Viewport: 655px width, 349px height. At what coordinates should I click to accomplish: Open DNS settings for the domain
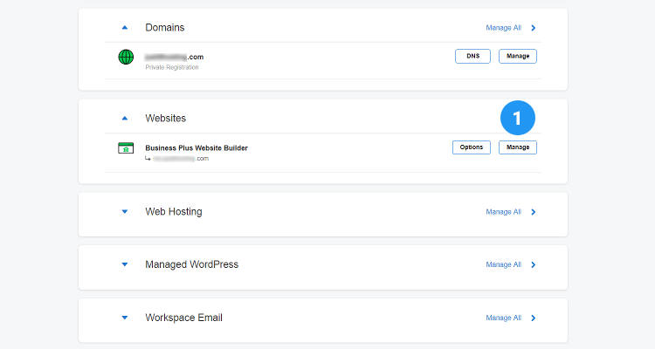tap(472, 57)
